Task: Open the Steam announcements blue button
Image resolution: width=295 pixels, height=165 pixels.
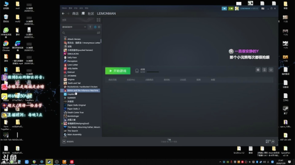Action: click(224, 9)
